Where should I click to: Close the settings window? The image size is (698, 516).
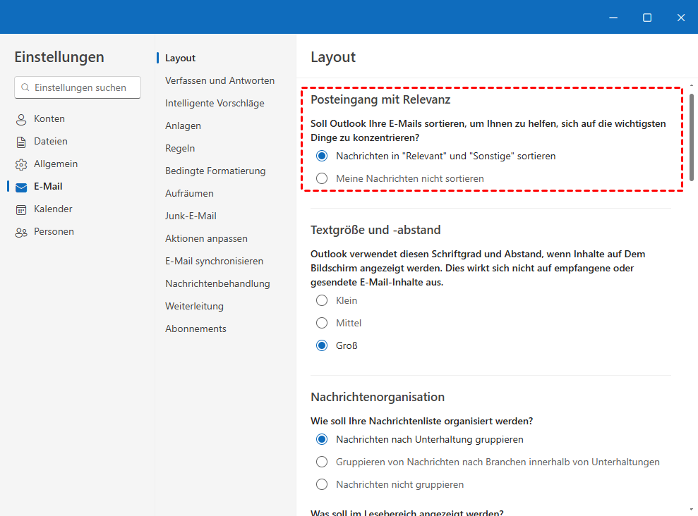[681, 18]
